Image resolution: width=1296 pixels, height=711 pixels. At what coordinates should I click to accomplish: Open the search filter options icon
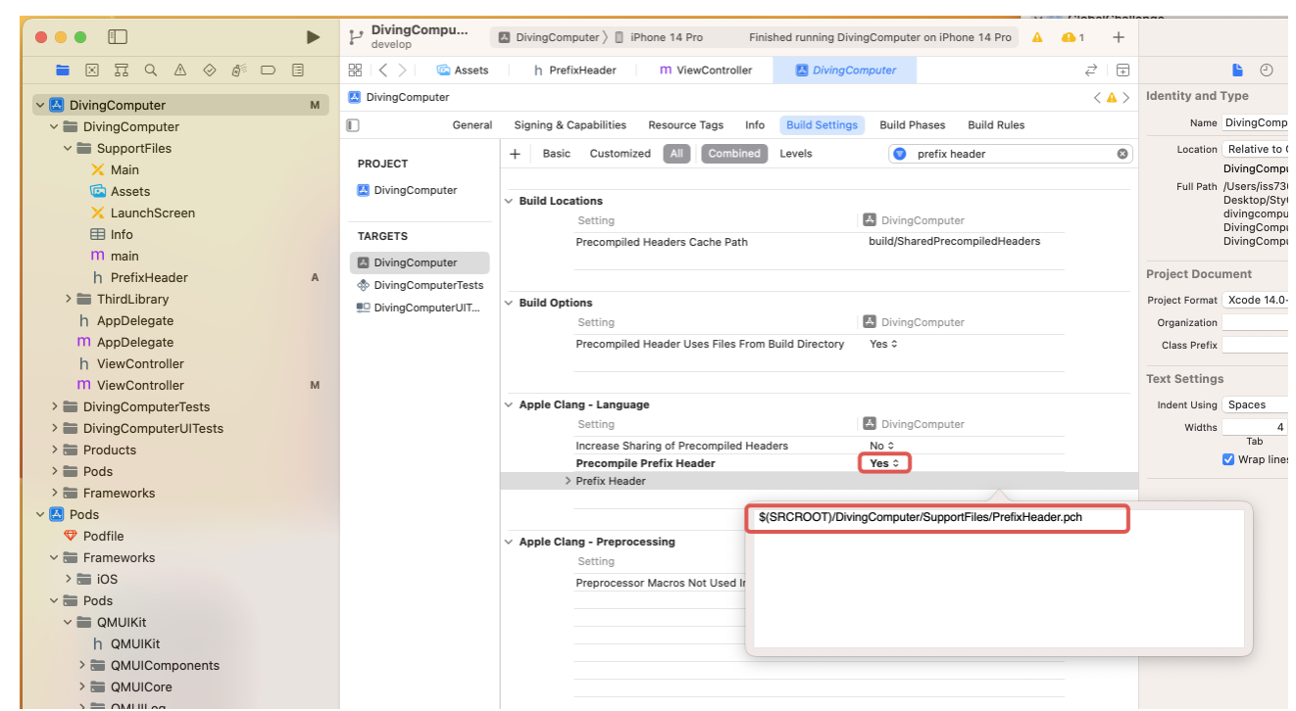pyautogui.click(x=900, y=154)
